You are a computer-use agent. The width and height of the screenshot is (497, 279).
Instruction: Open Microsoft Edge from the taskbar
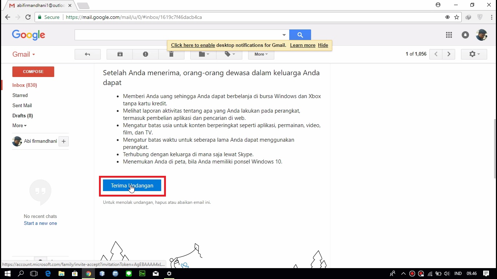pyautogui.click(x=48, y=274)
